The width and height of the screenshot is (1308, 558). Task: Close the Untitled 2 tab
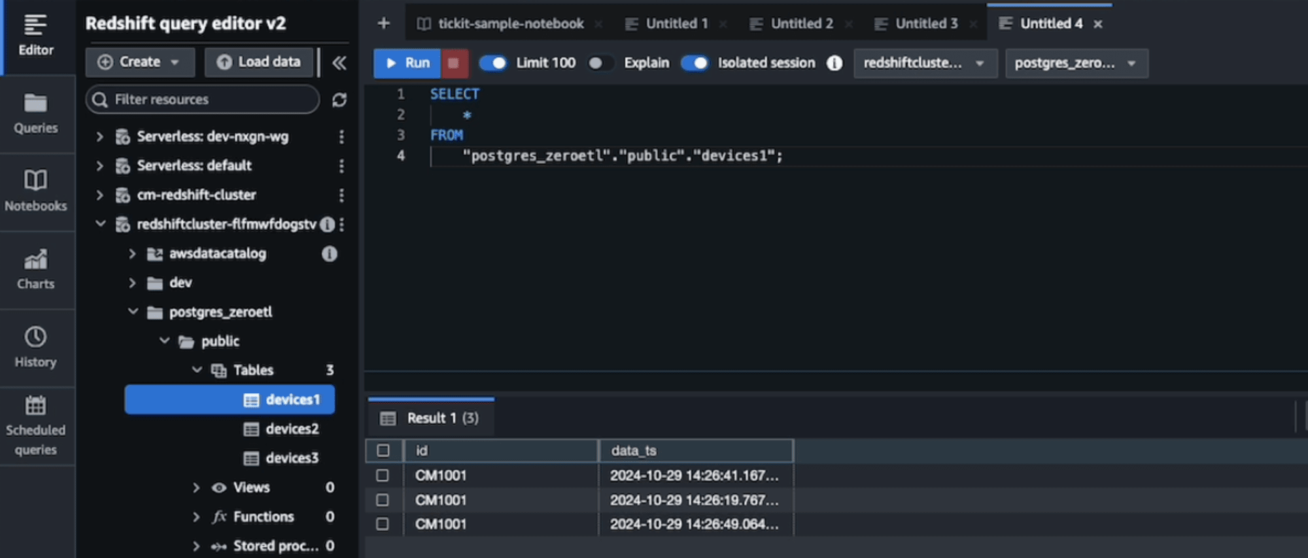(848, 24)
